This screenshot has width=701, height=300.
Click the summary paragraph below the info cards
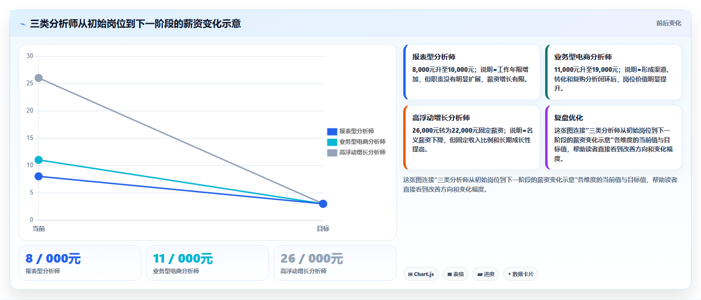click(x=540, y=185)
